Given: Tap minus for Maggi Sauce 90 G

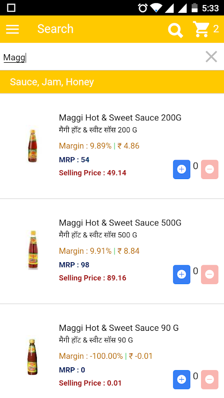Looking at the screenshot, I should coord(210,380).
